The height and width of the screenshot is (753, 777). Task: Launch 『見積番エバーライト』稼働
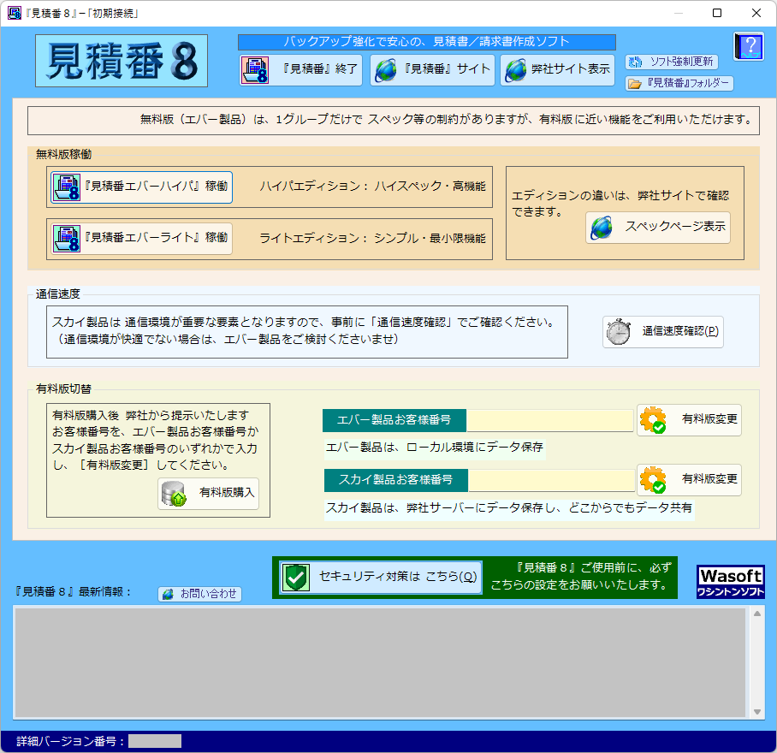click(x=142, y=239)
